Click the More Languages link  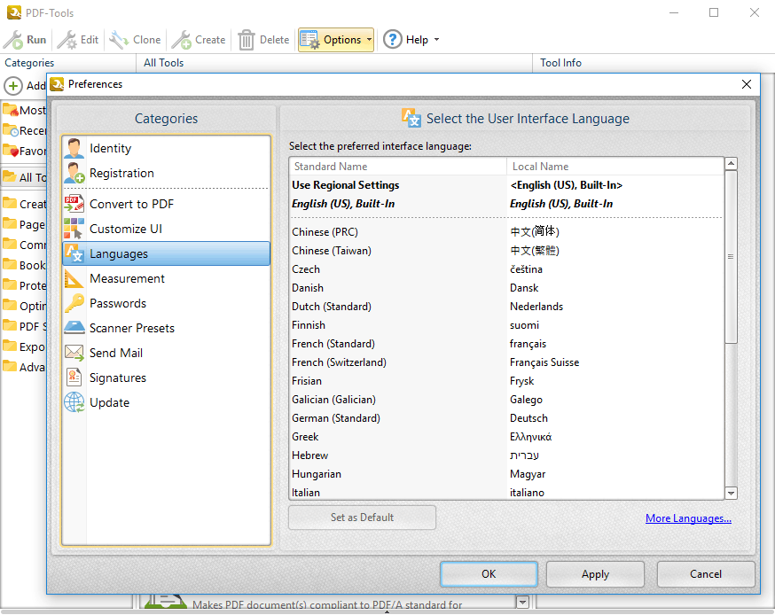click(688, 518)
